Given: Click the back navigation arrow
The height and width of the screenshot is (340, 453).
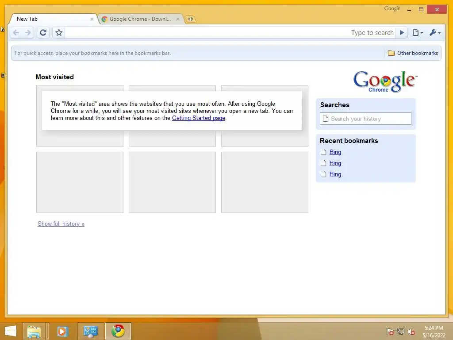Looking at the screenshot, I should pyautogui.click(x=16, y=33).
